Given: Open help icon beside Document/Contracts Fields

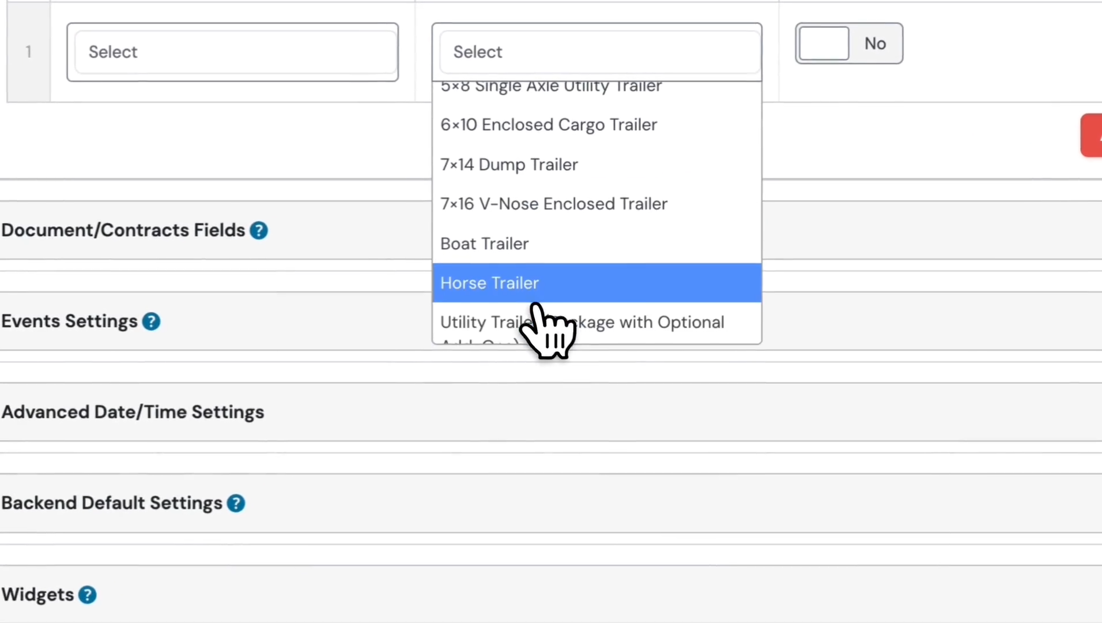Looking at the screenshot, I should coord(259,231).
